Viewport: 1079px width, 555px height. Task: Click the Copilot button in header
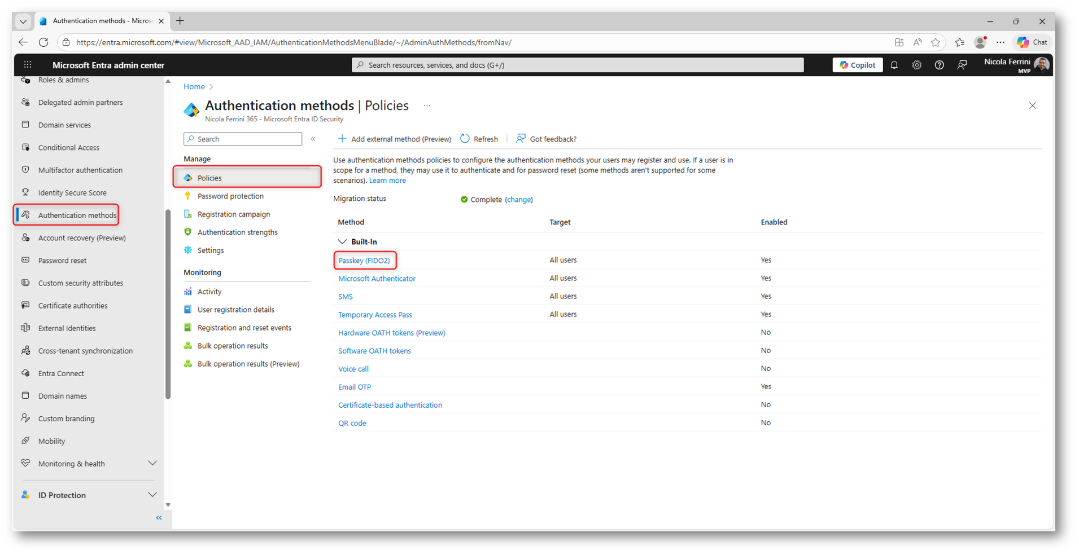pyautogui.click(x=857, y=65)
